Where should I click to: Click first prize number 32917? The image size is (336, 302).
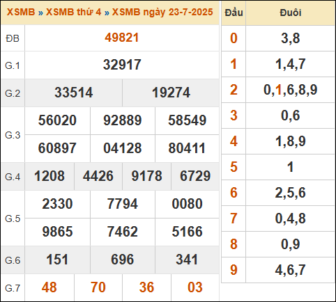(122, 65)
